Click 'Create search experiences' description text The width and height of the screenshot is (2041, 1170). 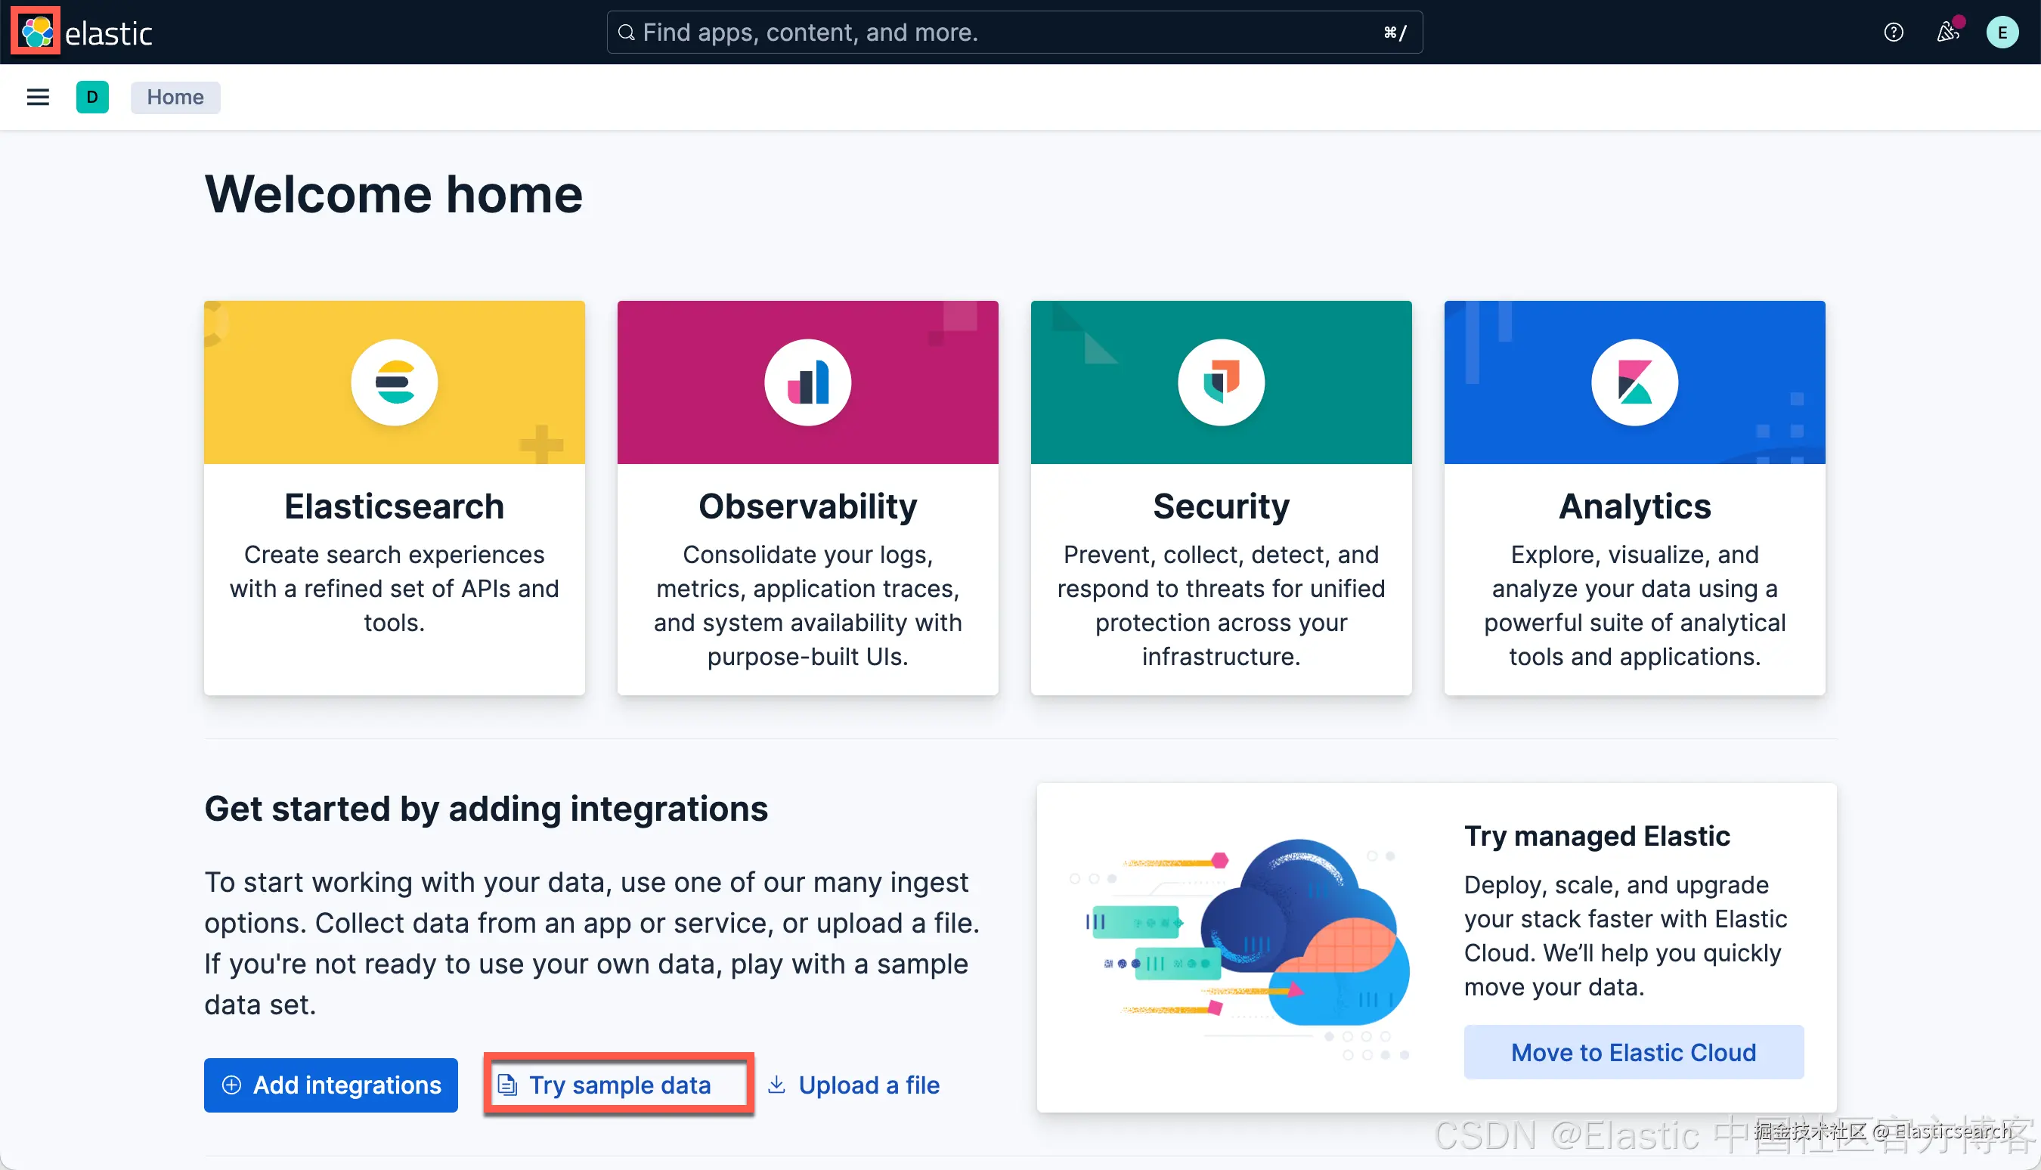click(395, 588)
